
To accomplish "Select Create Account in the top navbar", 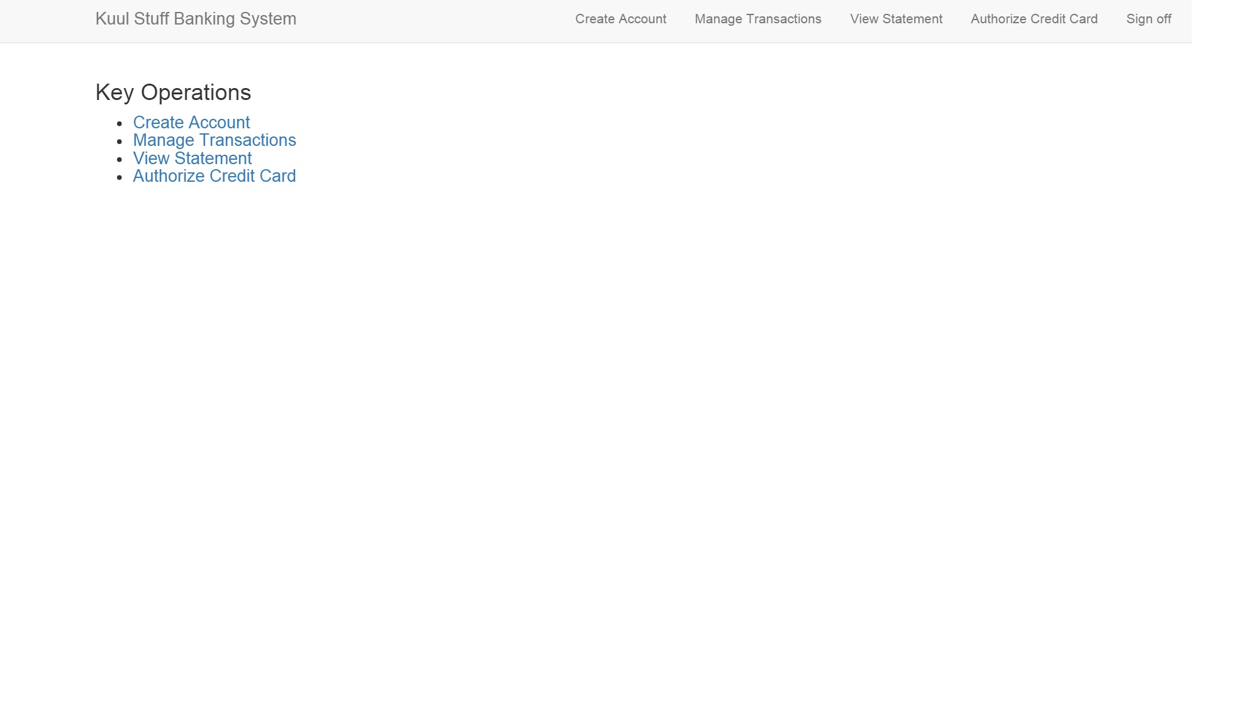I will [x=620, y=19].
